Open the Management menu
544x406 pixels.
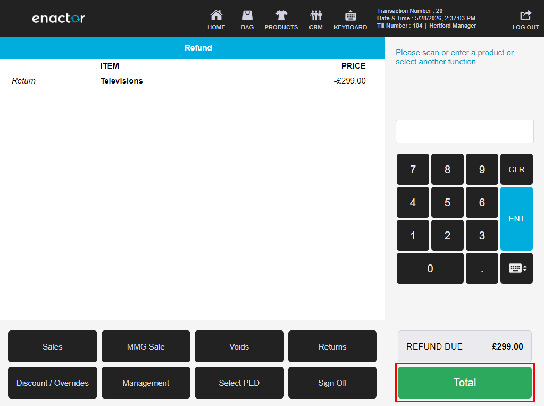(146, 383)
